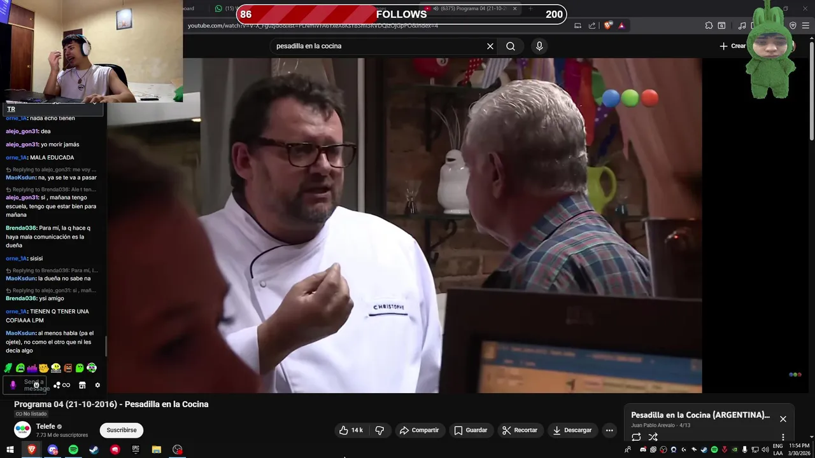Switch to the WhatsApp browser tab

[225, 8]
